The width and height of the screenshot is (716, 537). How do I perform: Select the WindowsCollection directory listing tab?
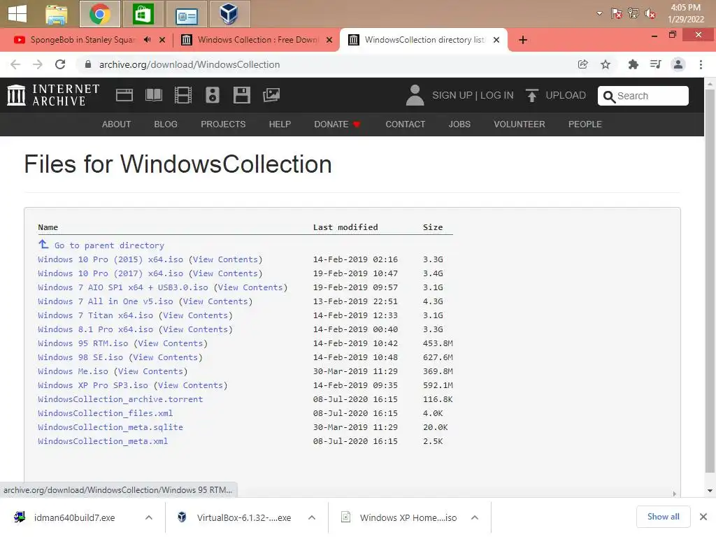pyautogui.click(x=424, y=40)
